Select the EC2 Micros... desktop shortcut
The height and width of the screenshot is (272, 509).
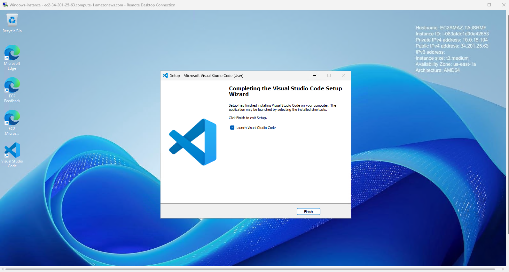(x=12, y=123)
